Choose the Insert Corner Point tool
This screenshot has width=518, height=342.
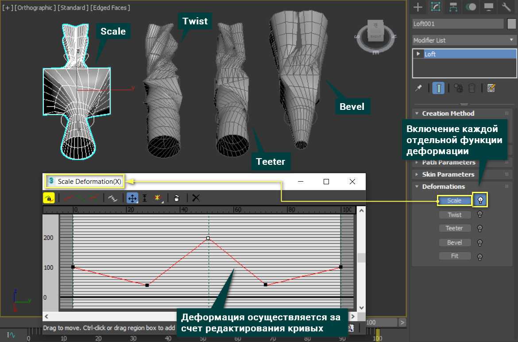[x=158, y=198]
